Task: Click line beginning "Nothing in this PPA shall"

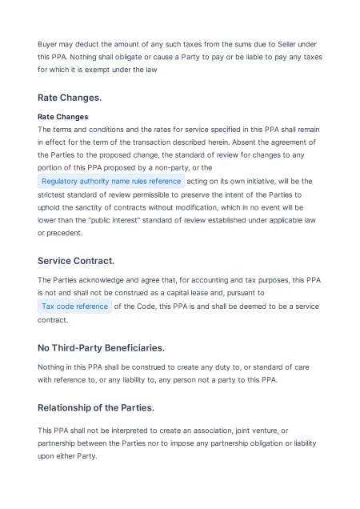Action: click(x=174, y=367)
